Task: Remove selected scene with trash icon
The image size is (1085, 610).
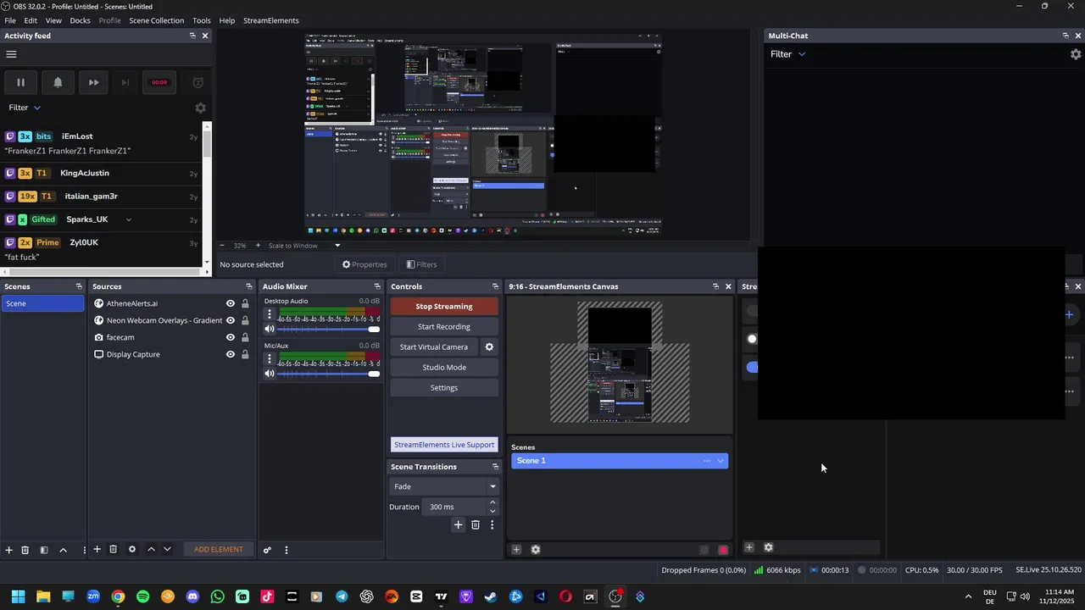Action: [25, 550]
